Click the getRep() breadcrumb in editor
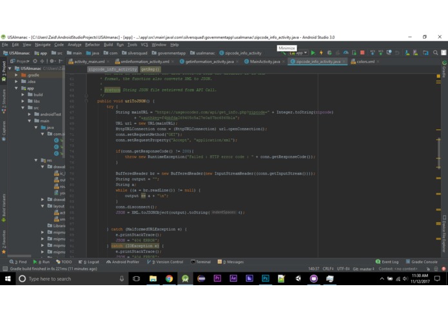 click(150, 70)
